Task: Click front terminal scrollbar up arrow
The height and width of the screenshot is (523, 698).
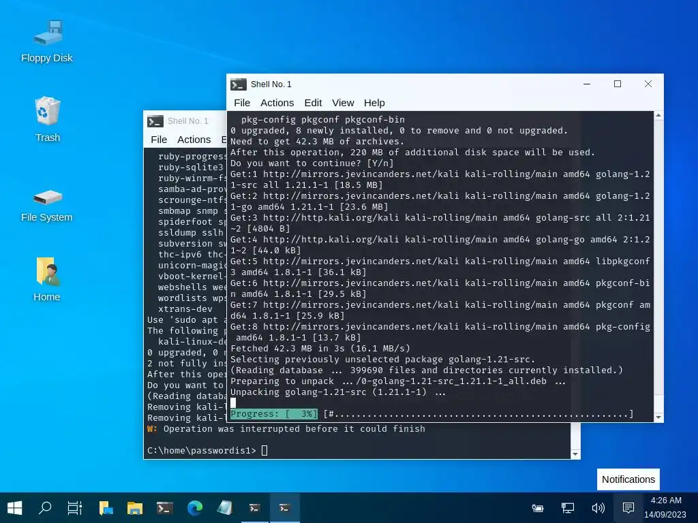Action: (x=658, y=116)
